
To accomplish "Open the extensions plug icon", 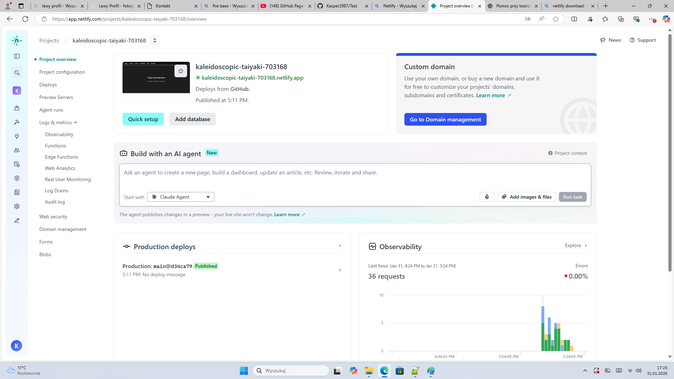I will click(x=17, y=136).
